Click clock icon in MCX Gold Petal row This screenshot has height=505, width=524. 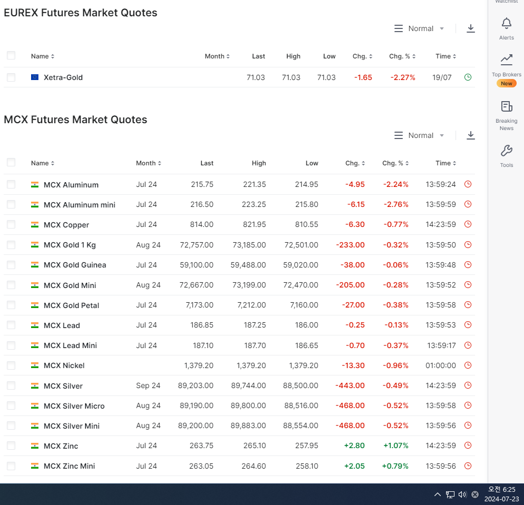coord(468,305)
